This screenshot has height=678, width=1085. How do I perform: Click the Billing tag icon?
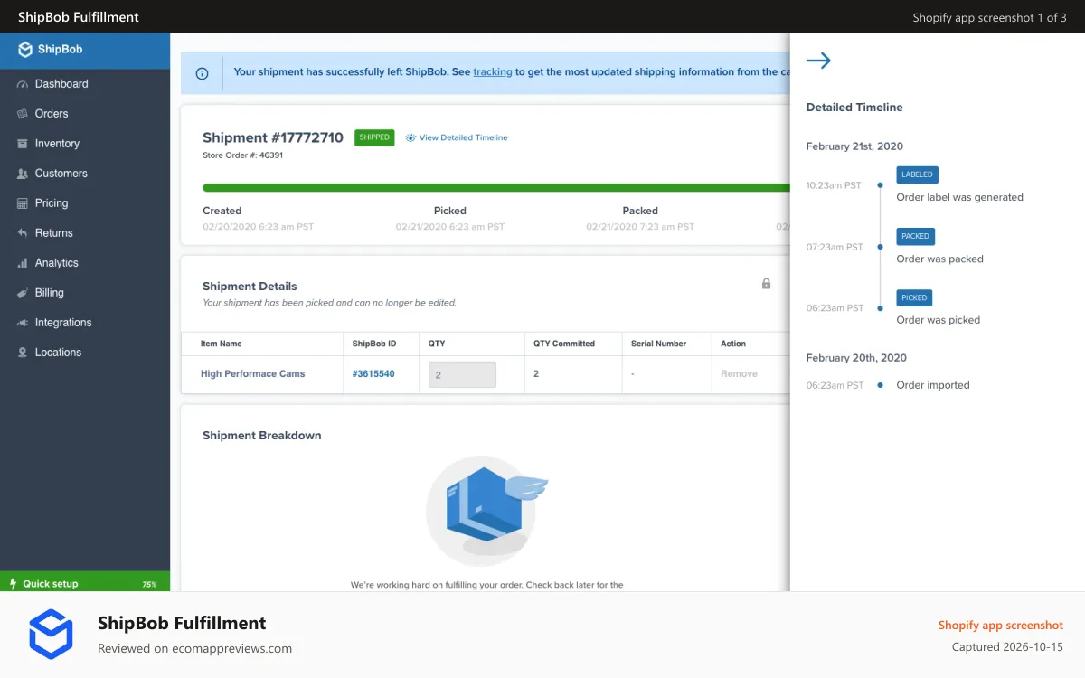[x=23, y=293]
